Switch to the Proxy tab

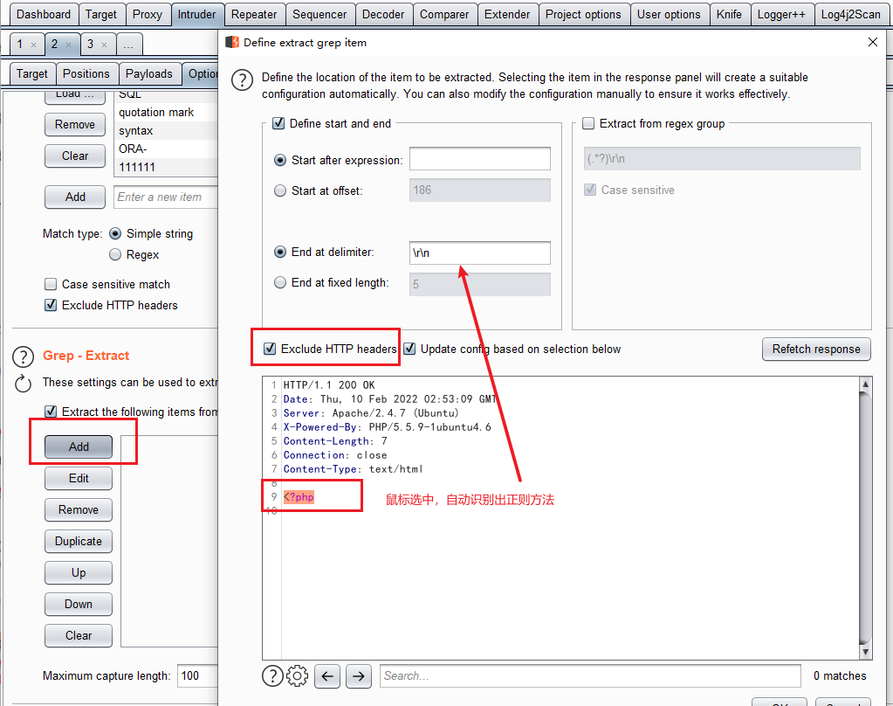(148, 14)
